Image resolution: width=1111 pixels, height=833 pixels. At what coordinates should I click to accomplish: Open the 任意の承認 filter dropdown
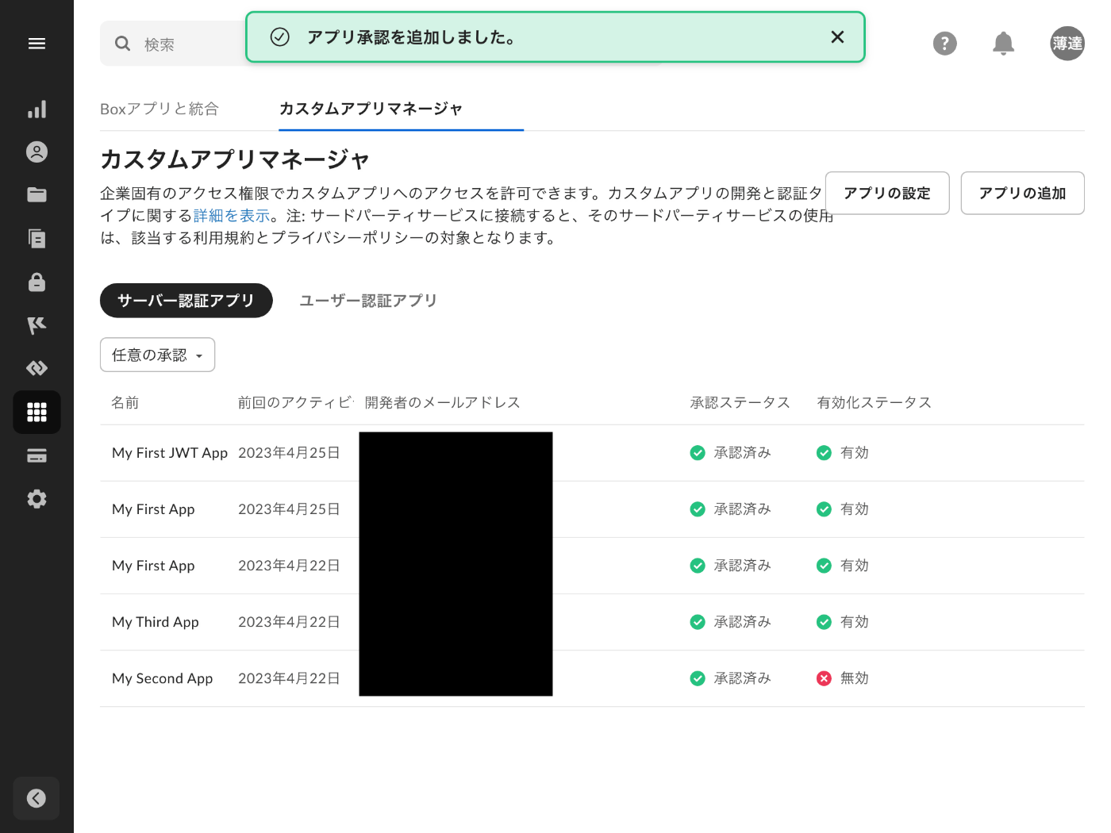(x=157, y=355)
